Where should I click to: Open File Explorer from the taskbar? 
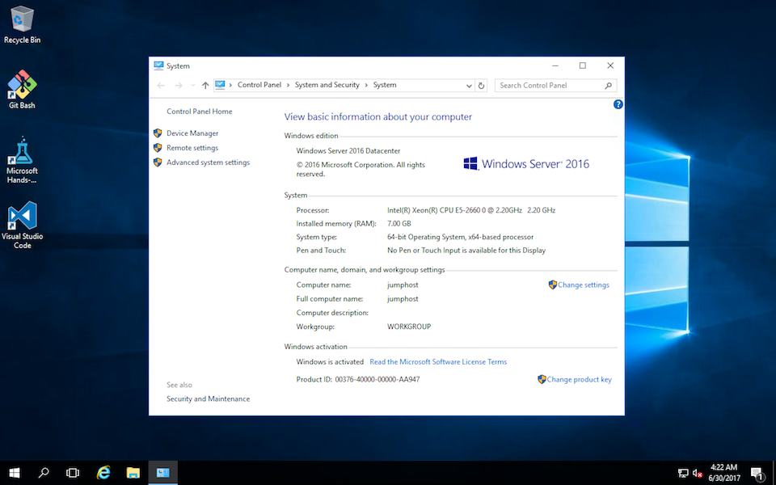click(x=133, y=473)
